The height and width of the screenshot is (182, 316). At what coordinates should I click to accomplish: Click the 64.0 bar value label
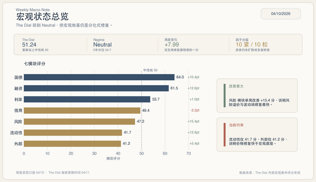point(180,77)
